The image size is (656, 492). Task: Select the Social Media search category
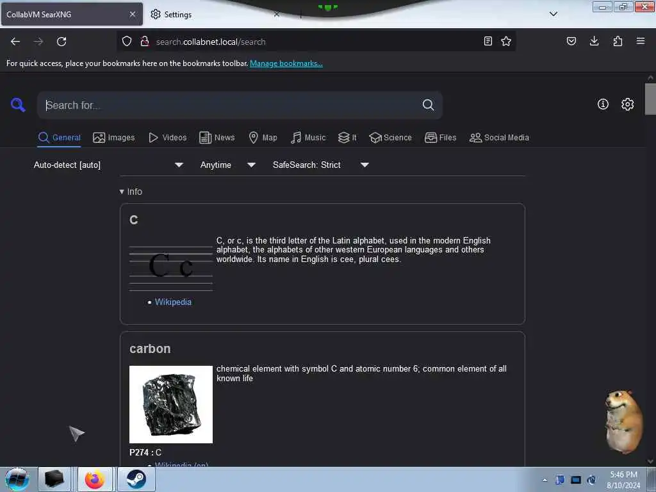point(499,138)
